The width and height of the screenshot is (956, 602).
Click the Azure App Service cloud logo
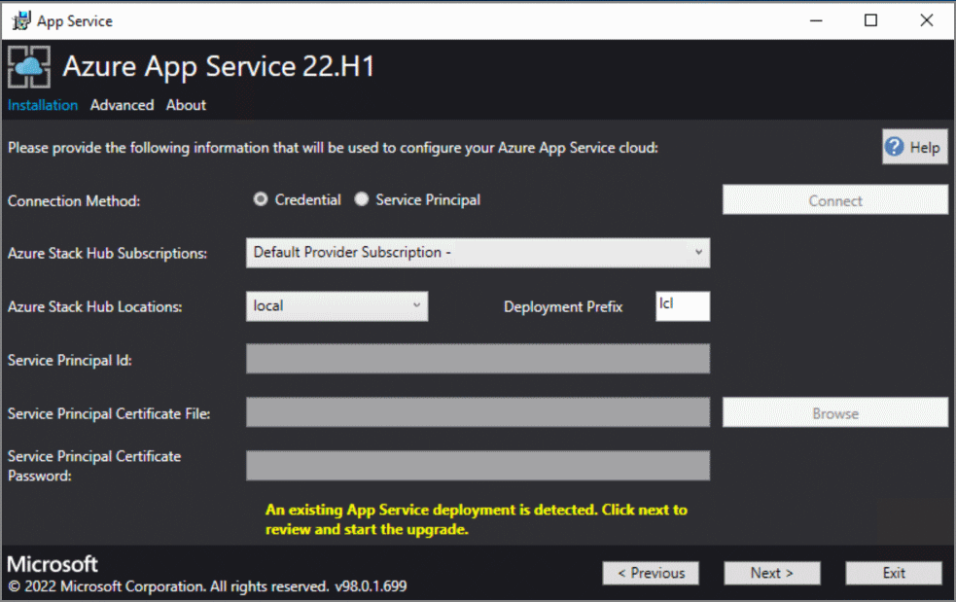[29, 66]
